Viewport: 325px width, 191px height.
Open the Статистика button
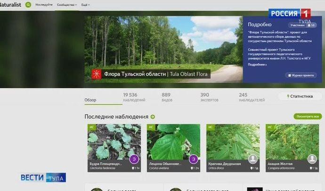click(300, 96)
